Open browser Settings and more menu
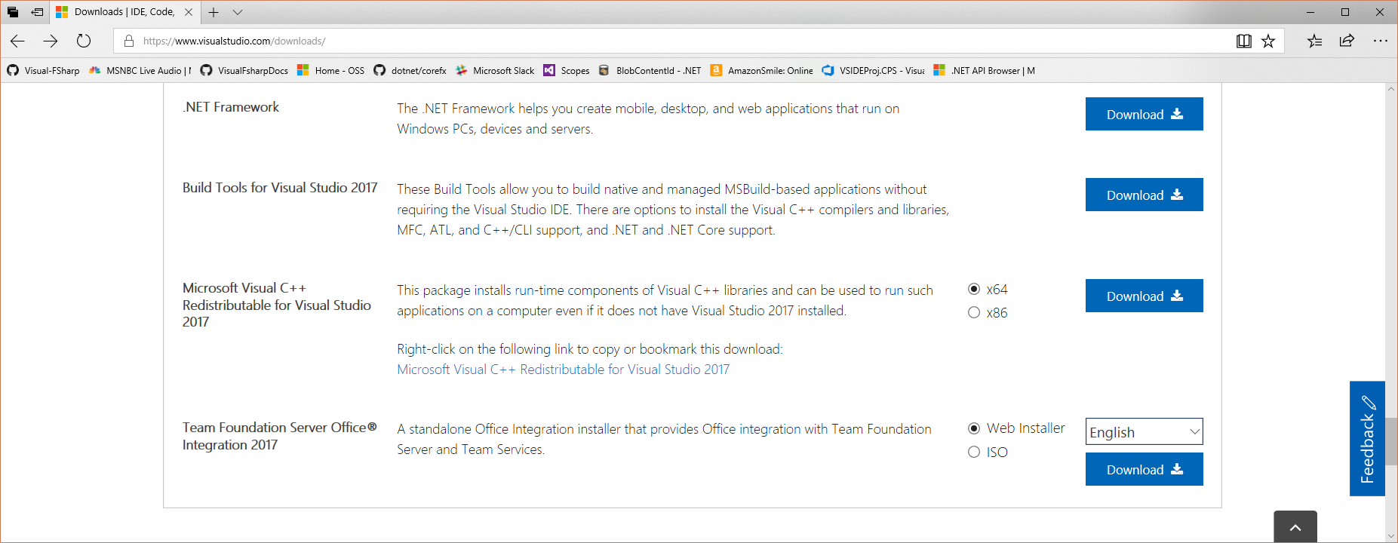Image resolution: width=1398 pixels, height=543 pixels. [1381, 41]
